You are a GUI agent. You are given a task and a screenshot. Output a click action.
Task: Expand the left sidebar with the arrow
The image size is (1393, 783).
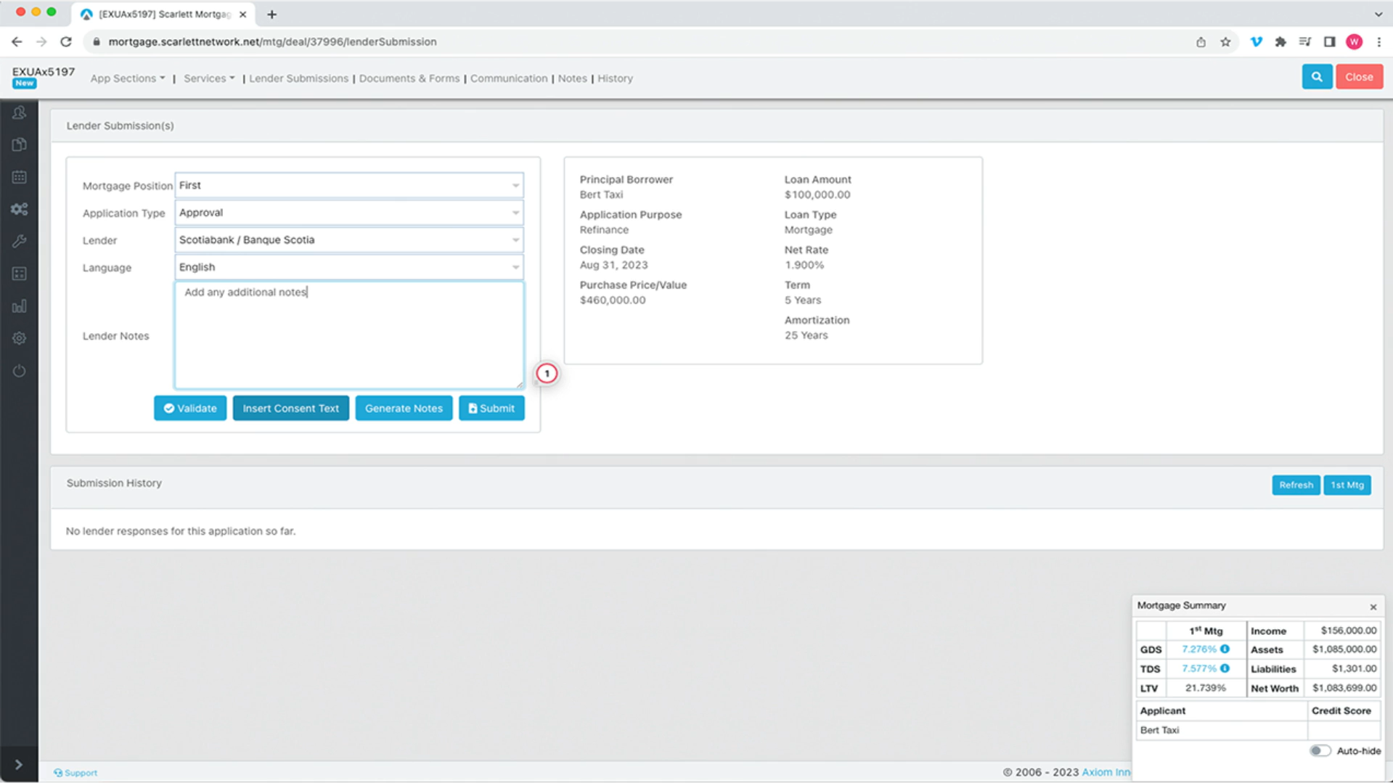coord(19,764)
